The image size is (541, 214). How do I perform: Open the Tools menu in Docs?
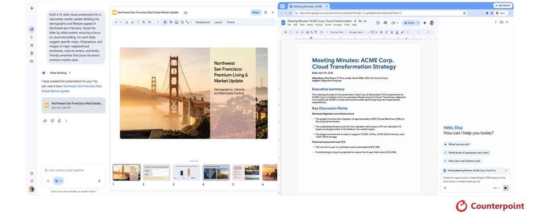[347, 24]
